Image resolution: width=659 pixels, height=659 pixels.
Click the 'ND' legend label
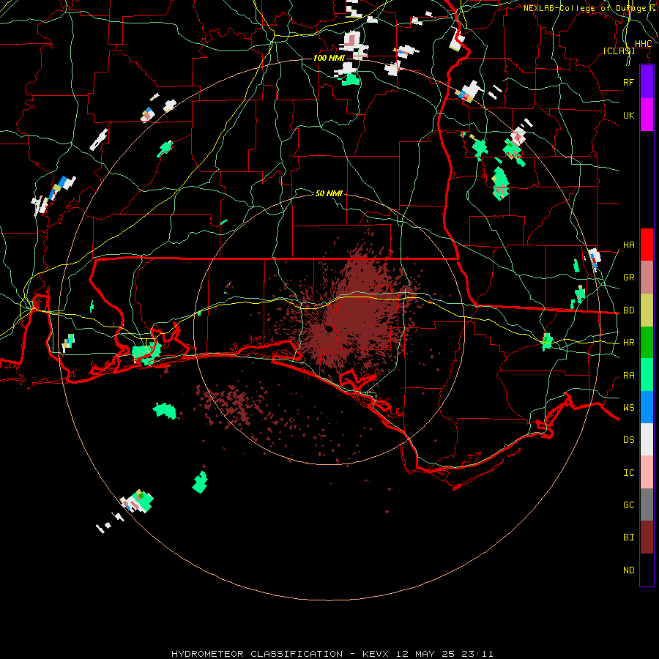628,570
